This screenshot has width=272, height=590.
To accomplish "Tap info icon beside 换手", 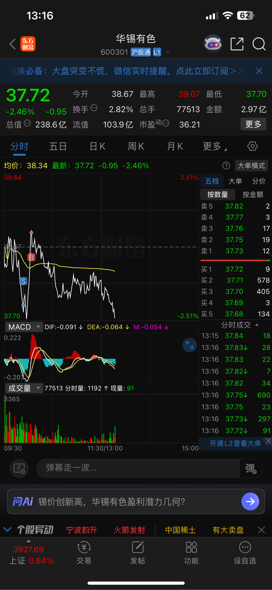I will [94, 108].
